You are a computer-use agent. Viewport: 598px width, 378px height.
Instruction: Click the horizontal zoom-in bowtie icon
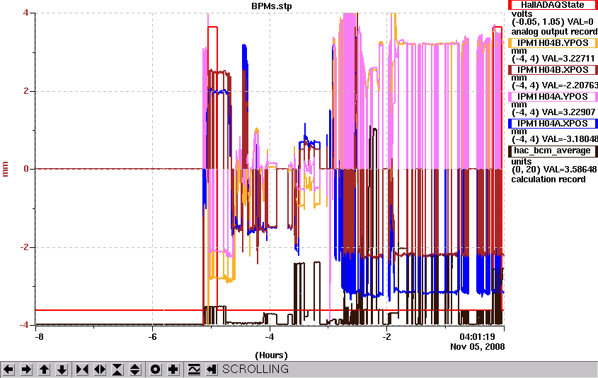point(82,370)
